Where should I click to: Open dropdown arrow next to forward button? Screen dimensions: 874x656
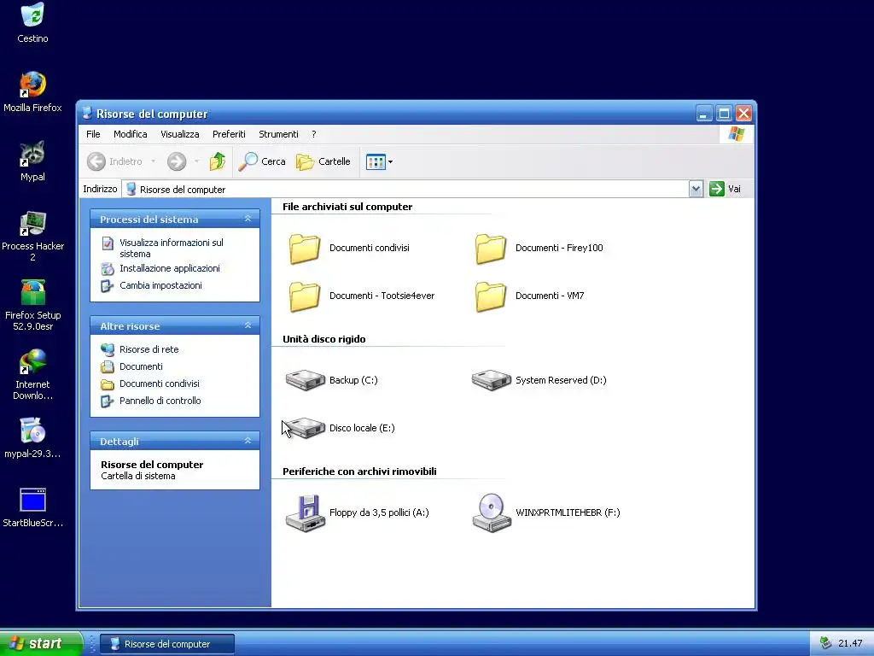click(196, 161)
